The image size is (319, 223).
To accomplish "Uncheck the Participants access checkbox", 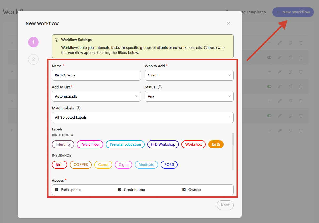I will coord(56,190).
